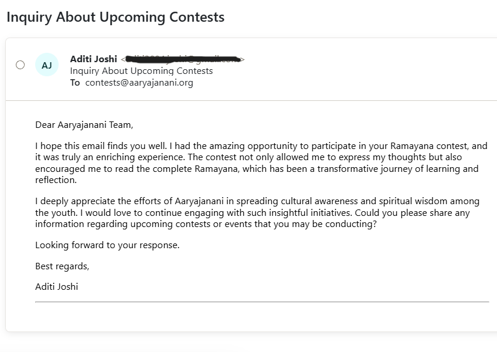This screenshot has width=497, height=352.
Task: Click the page title Inquiry About Upcoming Contests
Action: tap(115, 17)
